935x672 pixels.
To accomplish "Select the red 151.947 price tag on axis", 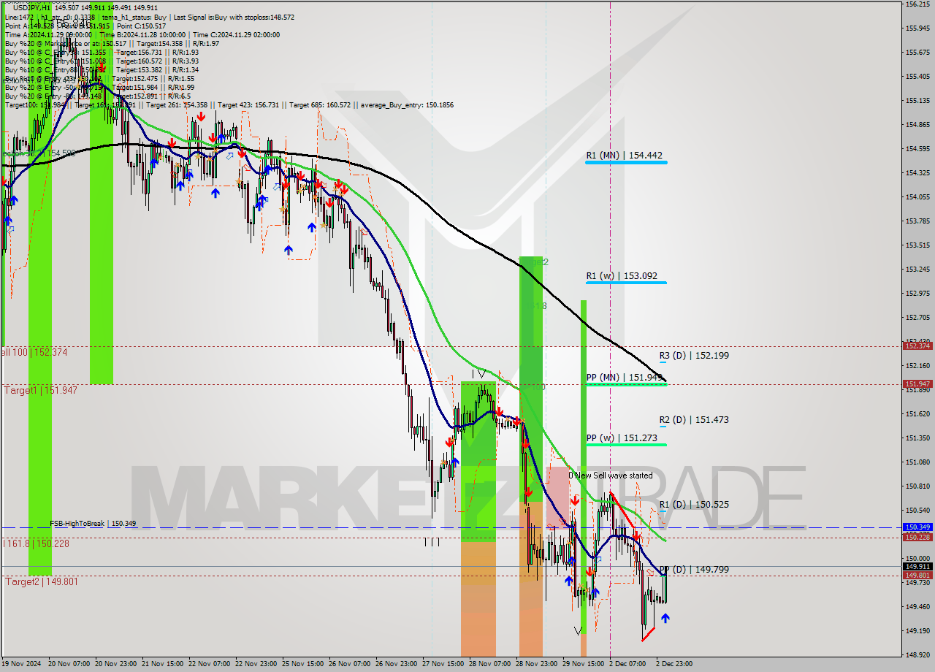I will (x=917, y=383).
